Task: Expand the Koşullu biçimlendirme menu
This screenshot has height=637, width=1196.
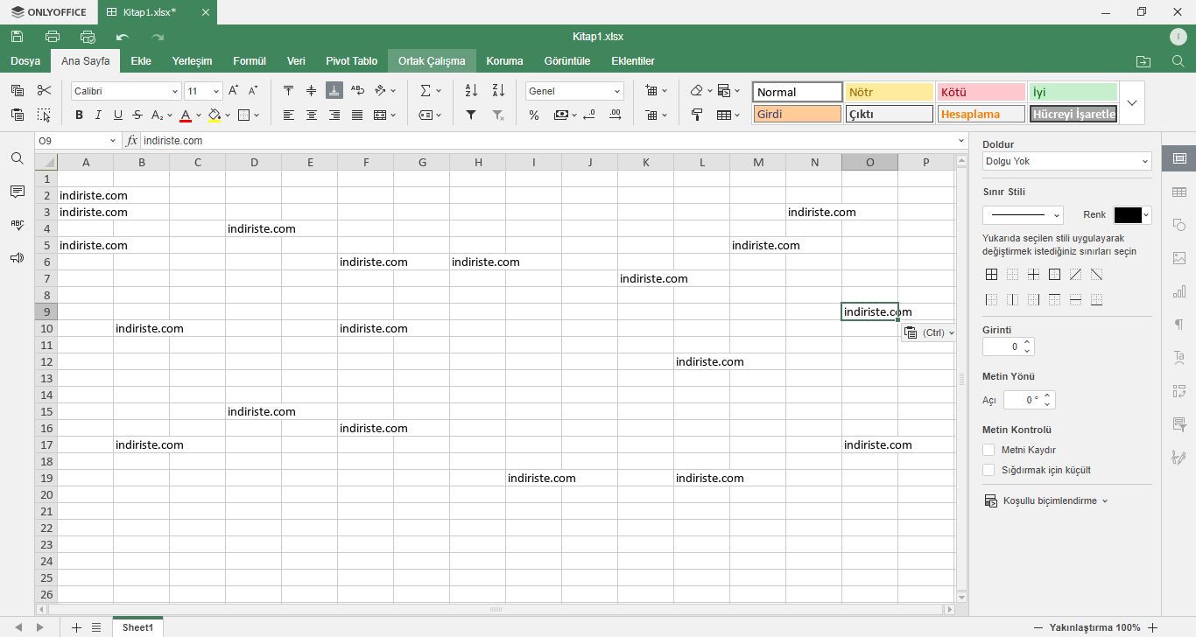Action: [1046, 500]
